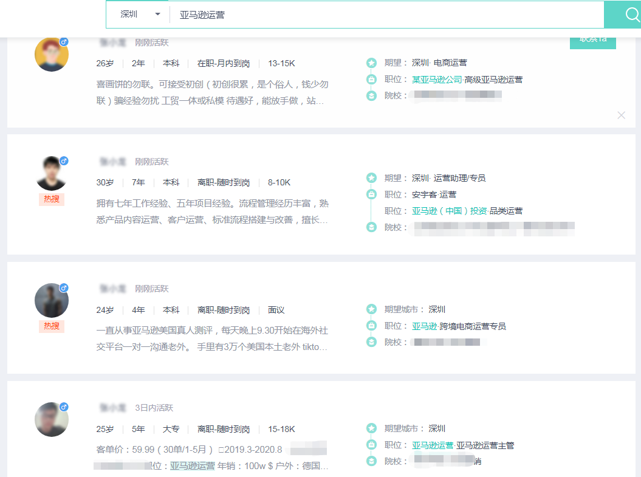Click star icon in 25岁 candidate card

tap(371, 428)
